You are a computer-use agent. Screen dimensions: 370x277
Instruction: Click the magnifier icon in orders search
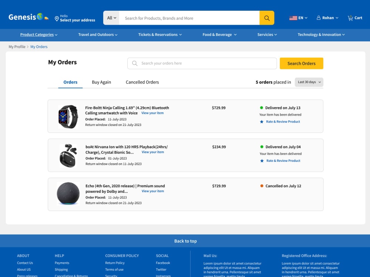(135, 64)
